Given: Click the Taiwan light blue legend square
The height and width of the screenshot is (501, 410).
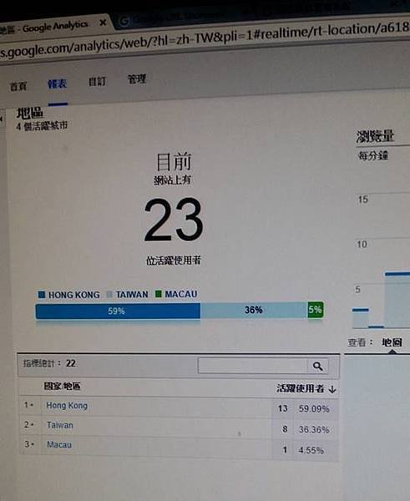Looking at the screenshot, I should pos(109,294).
